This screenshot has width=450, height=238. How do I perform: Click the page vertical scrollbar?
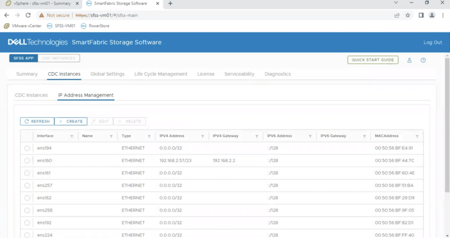[x=447, y=125]
